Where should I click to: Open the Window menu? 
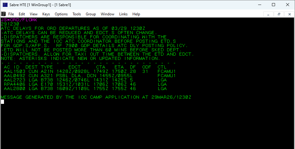pyautogui.click(x=108, y=14)
